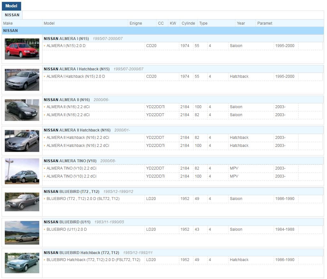Click the NISSAN ALMERA I (N15) heading
Screen dimensions: 327x279
pyautogui.click(x=66, y=39)
